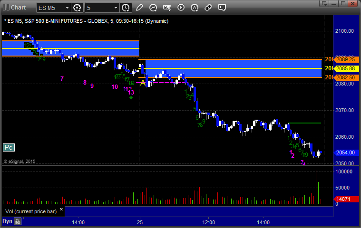Click the time template clock icon
Screen dimensions: 361x228
click(x=126, y=8)
